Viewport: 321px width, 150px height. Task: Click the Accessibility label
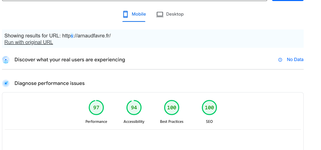click(x=134, y=122)
